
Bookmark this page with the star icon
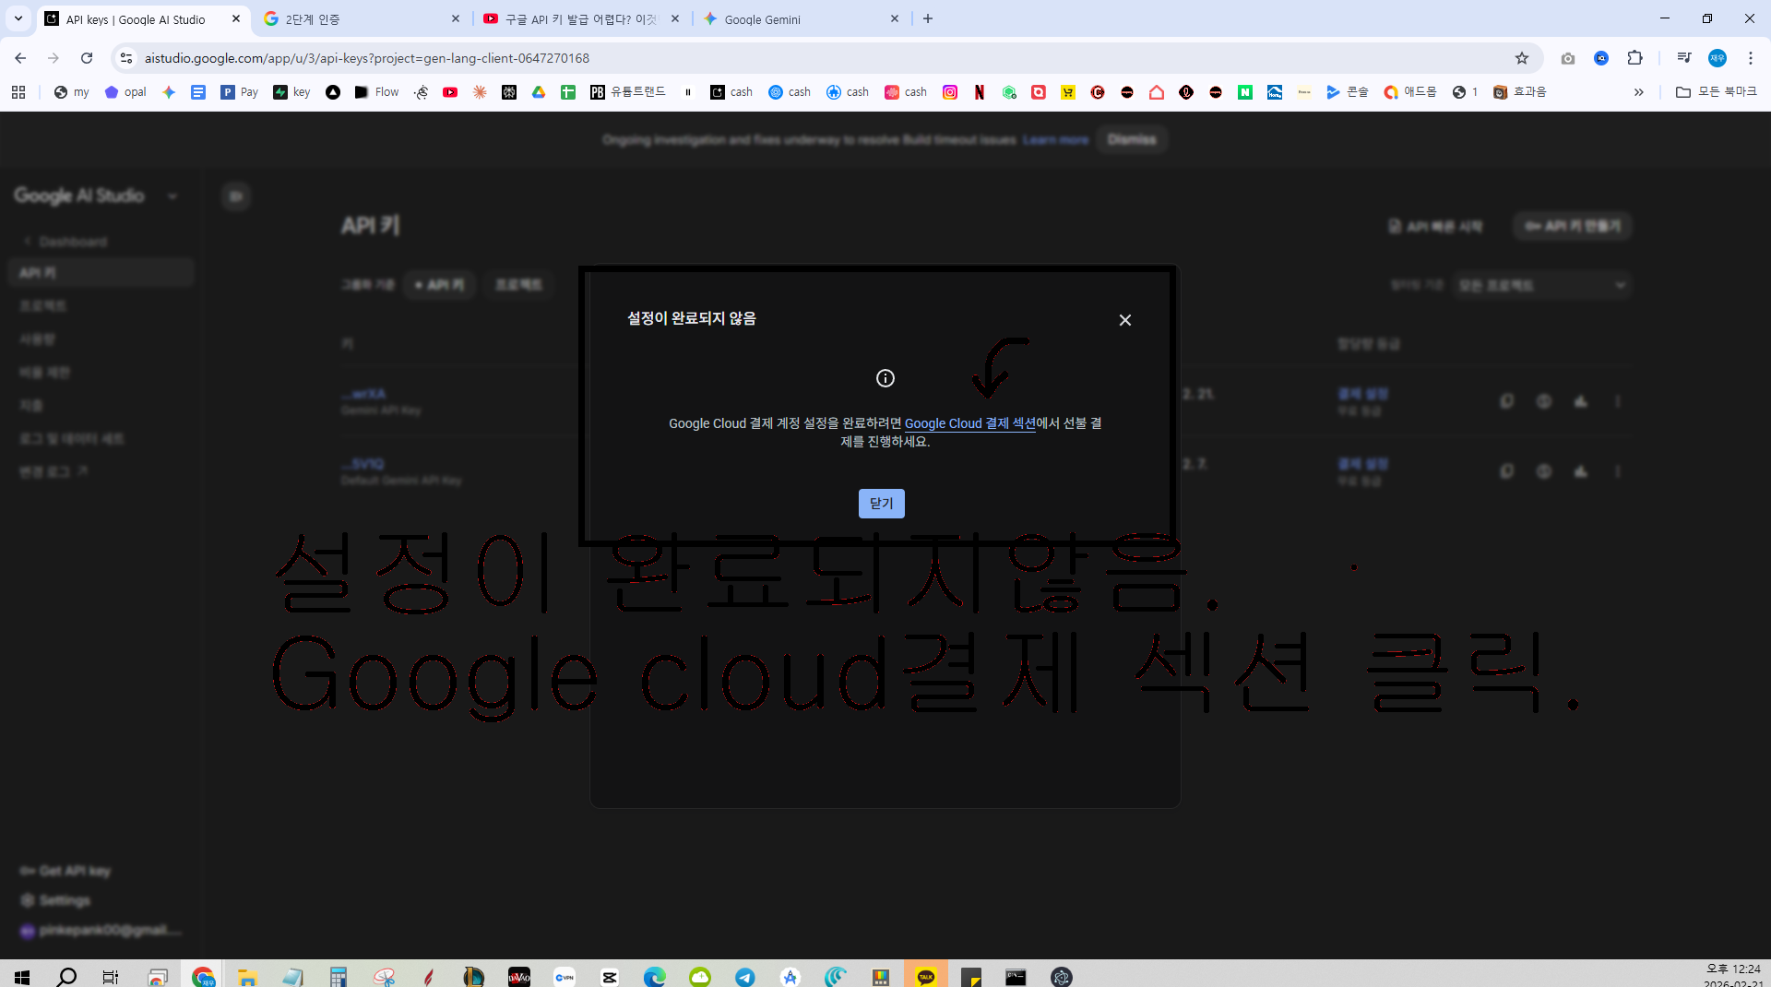pyautogui.click(x=1522, y=58)
